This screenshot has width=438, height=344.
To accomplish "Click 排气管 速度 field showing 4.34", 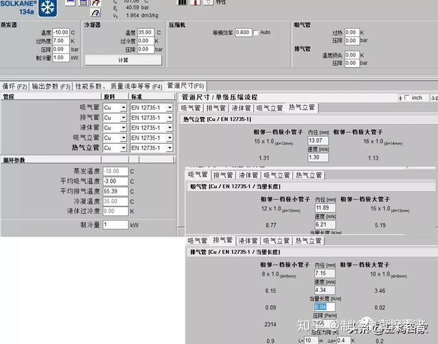I will pyautogui.click(x=324, y=290).
